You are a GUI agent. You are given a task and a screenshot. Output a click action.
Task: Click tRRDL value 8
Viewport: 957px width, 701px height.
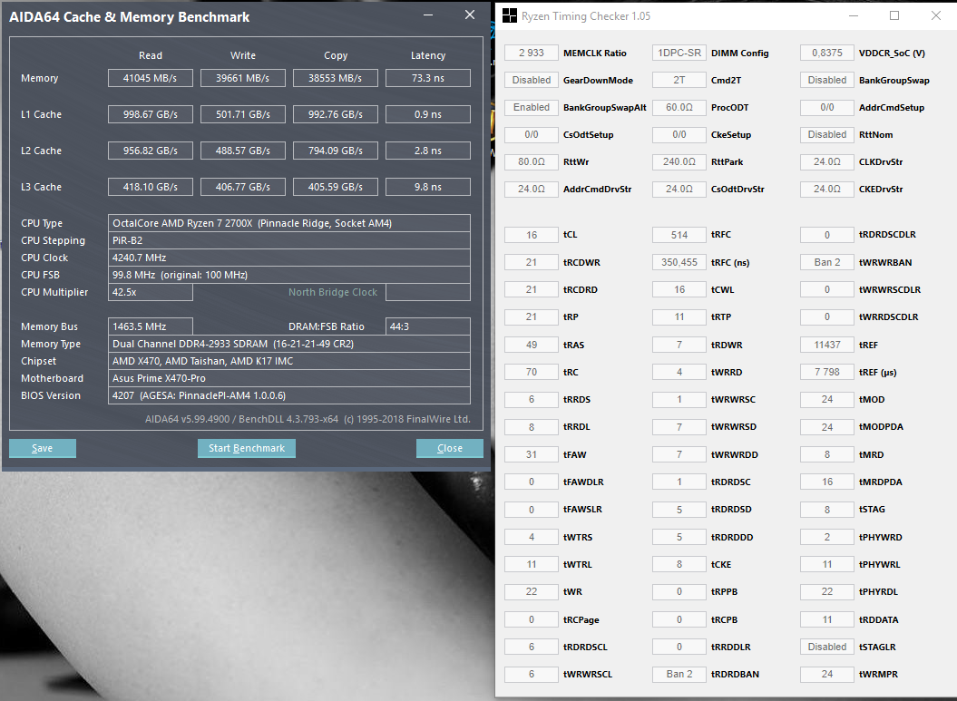point(532,427)
